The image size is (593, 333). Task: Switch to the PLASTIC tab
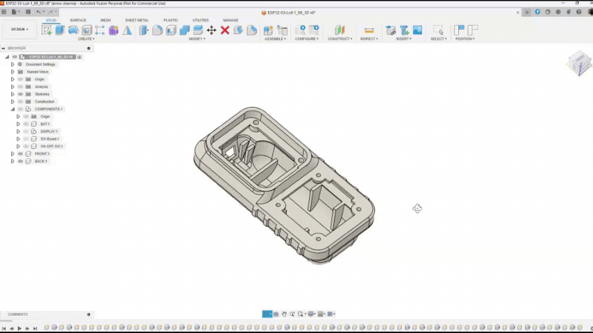171,20
